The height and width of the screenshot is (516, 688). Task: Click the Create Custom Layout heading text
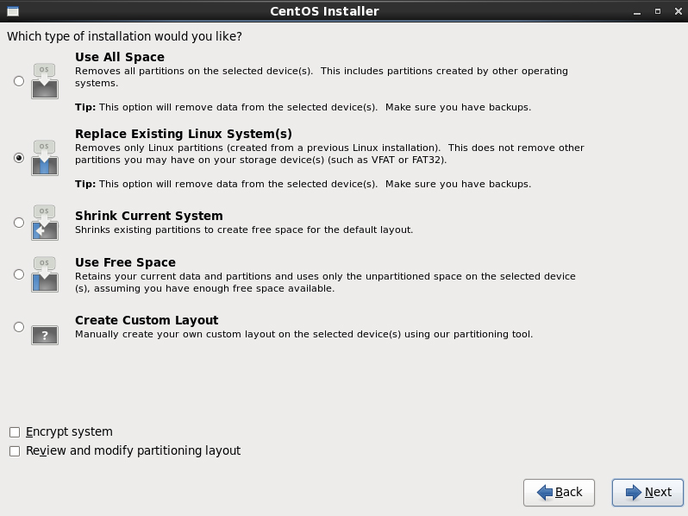(147, 320)
